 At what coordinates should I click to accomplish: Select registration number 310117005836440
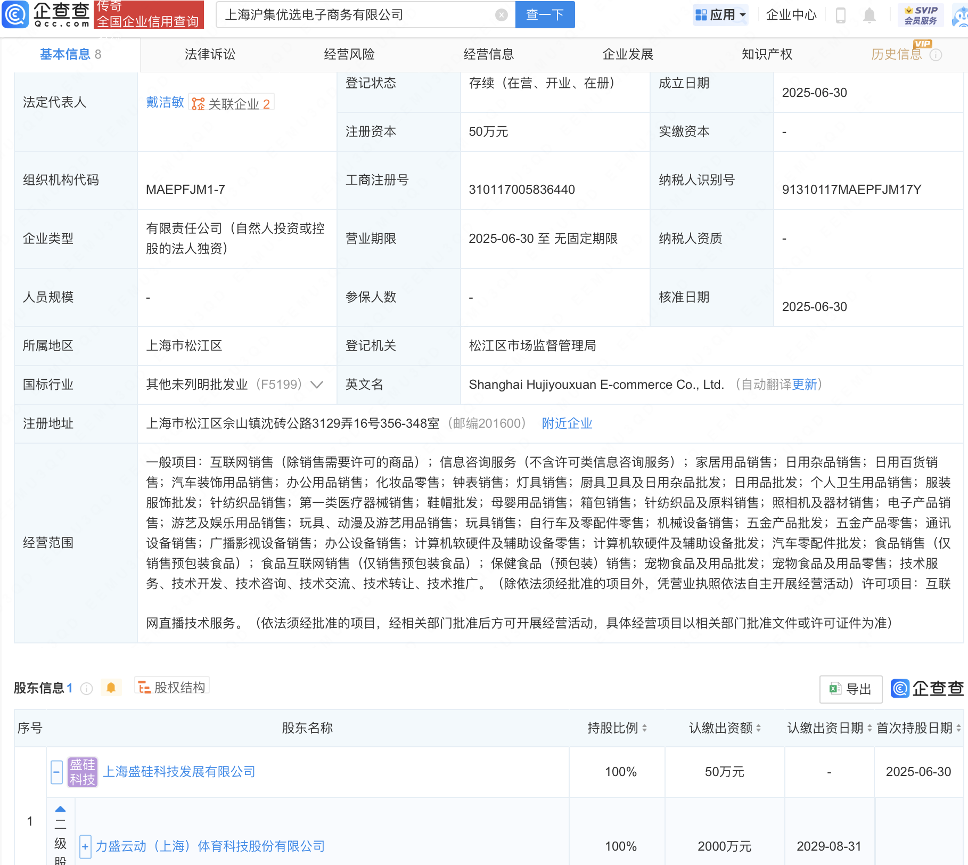coord(522,190)
